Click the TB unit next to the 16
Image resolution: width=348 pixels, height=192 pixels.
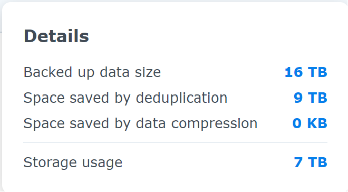[x=317, y=72]
